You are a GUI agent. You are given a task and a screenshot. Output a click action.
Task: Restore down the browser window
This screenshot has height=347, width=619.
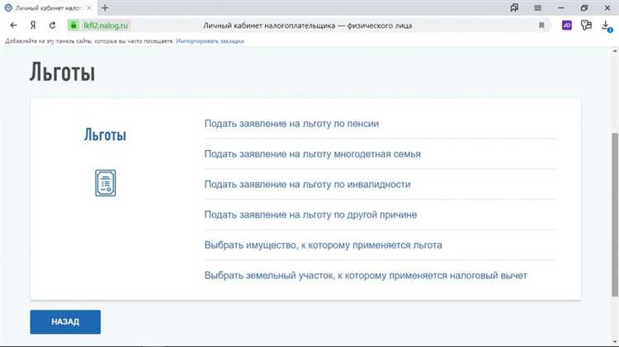[584, 7]
